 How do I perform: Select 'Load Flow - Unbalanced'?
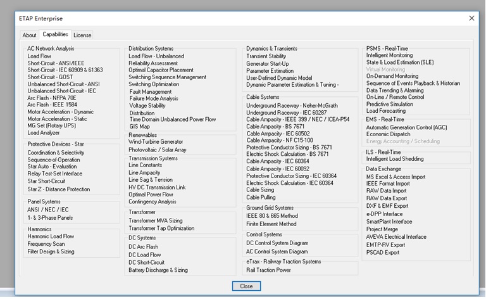tap(156, 56)
